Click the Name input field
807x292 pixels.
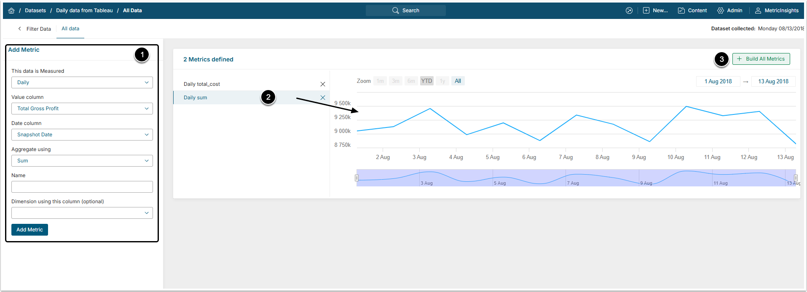pyautogui.click(x=82, y=187)
